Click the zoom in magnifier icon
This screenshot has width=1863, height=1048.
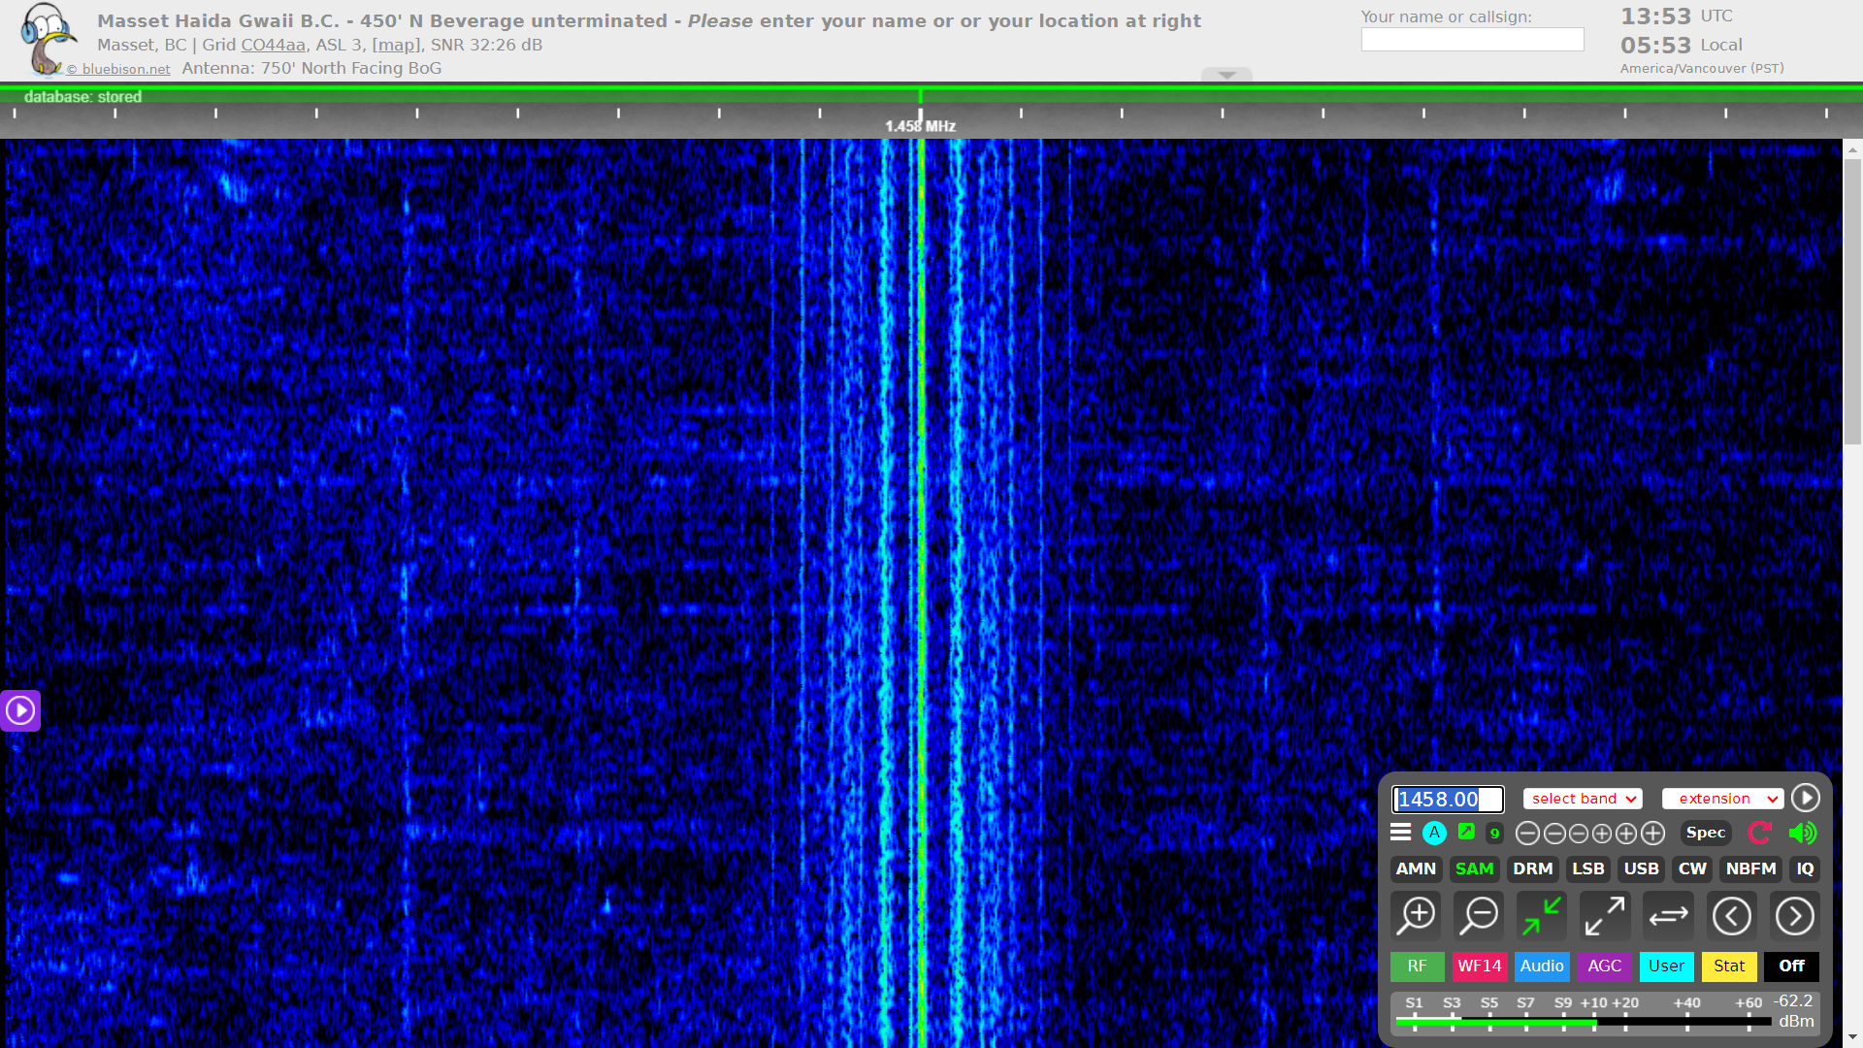pos(1417,915)
